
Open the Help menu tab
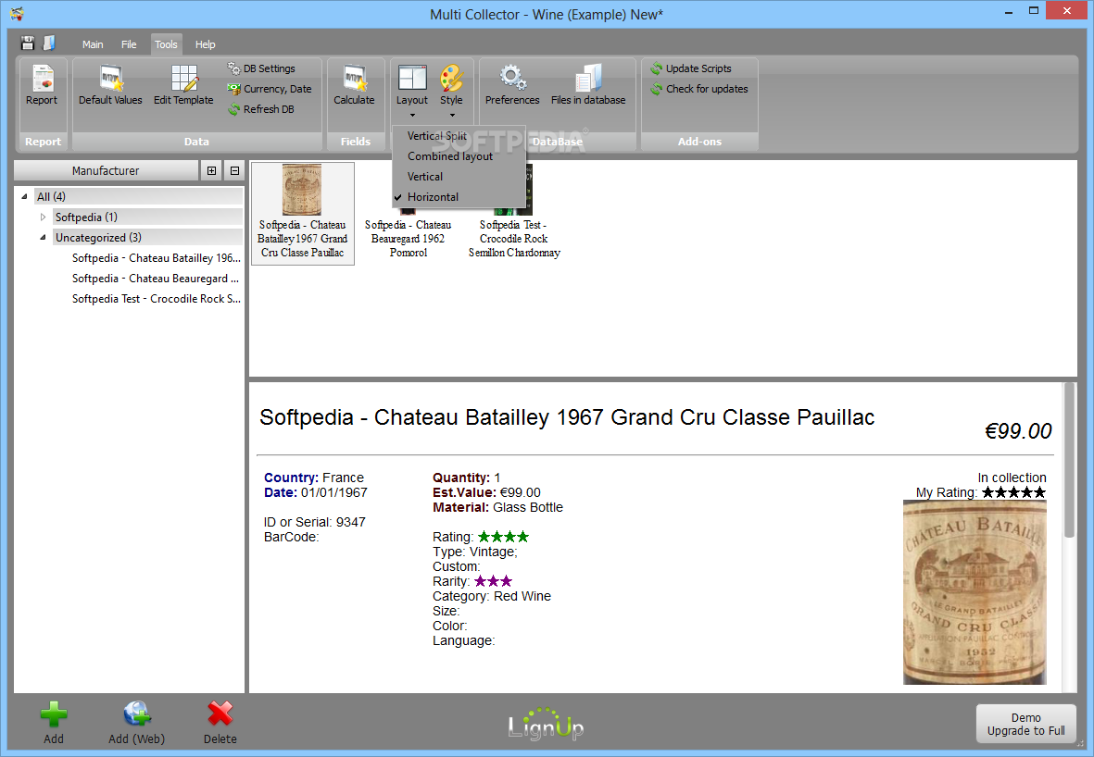click(x=205, y=43)
